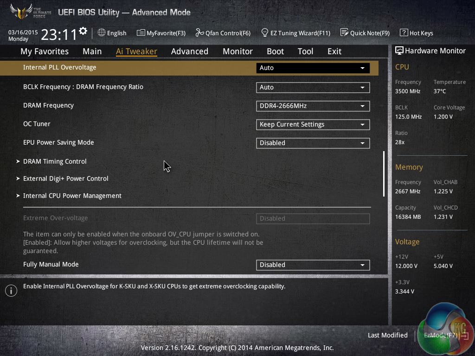Screen dimensions: 475x356
Task: Click +5V value 5.040 V
Action: coord(443,266)
